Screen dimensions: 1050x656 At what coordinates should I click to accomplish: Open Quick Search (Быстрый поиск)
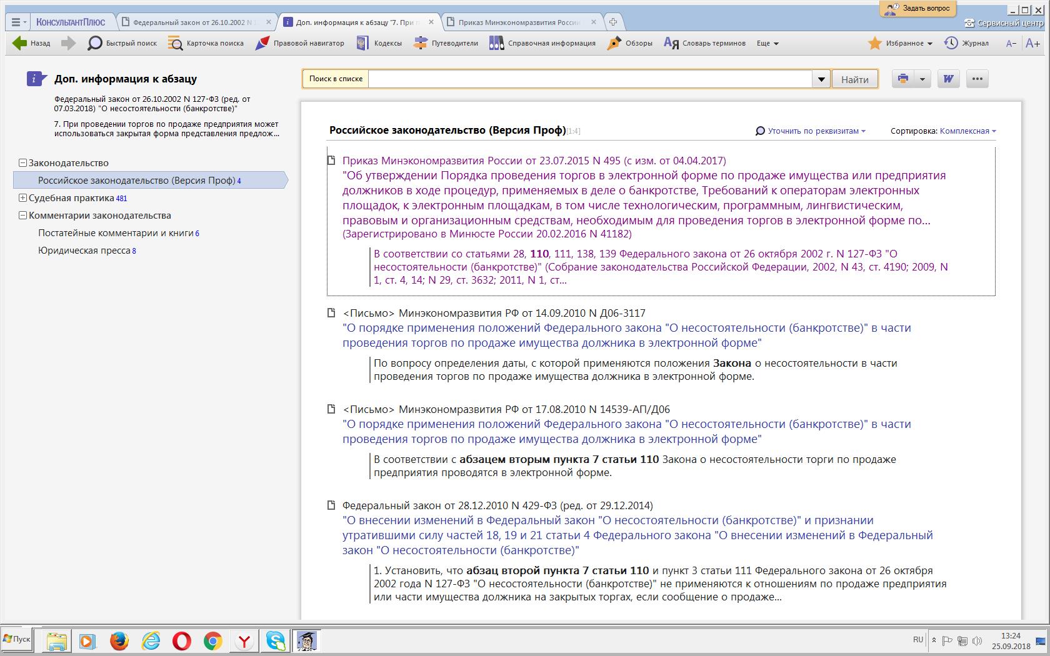[122, 43]
